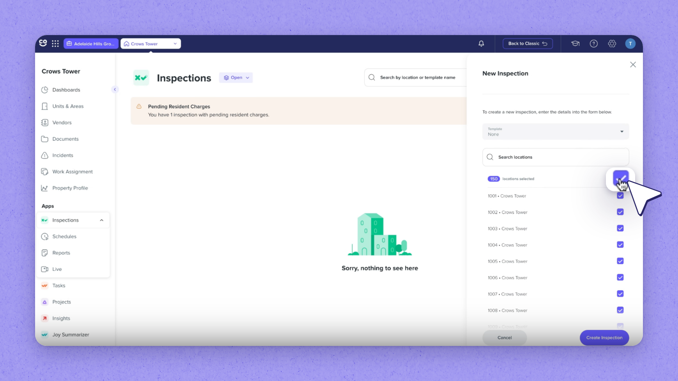Click the company logo in the top bar
Image resolution: width=678 pixels, height=381 pixels.
click(x=43, y=43)
